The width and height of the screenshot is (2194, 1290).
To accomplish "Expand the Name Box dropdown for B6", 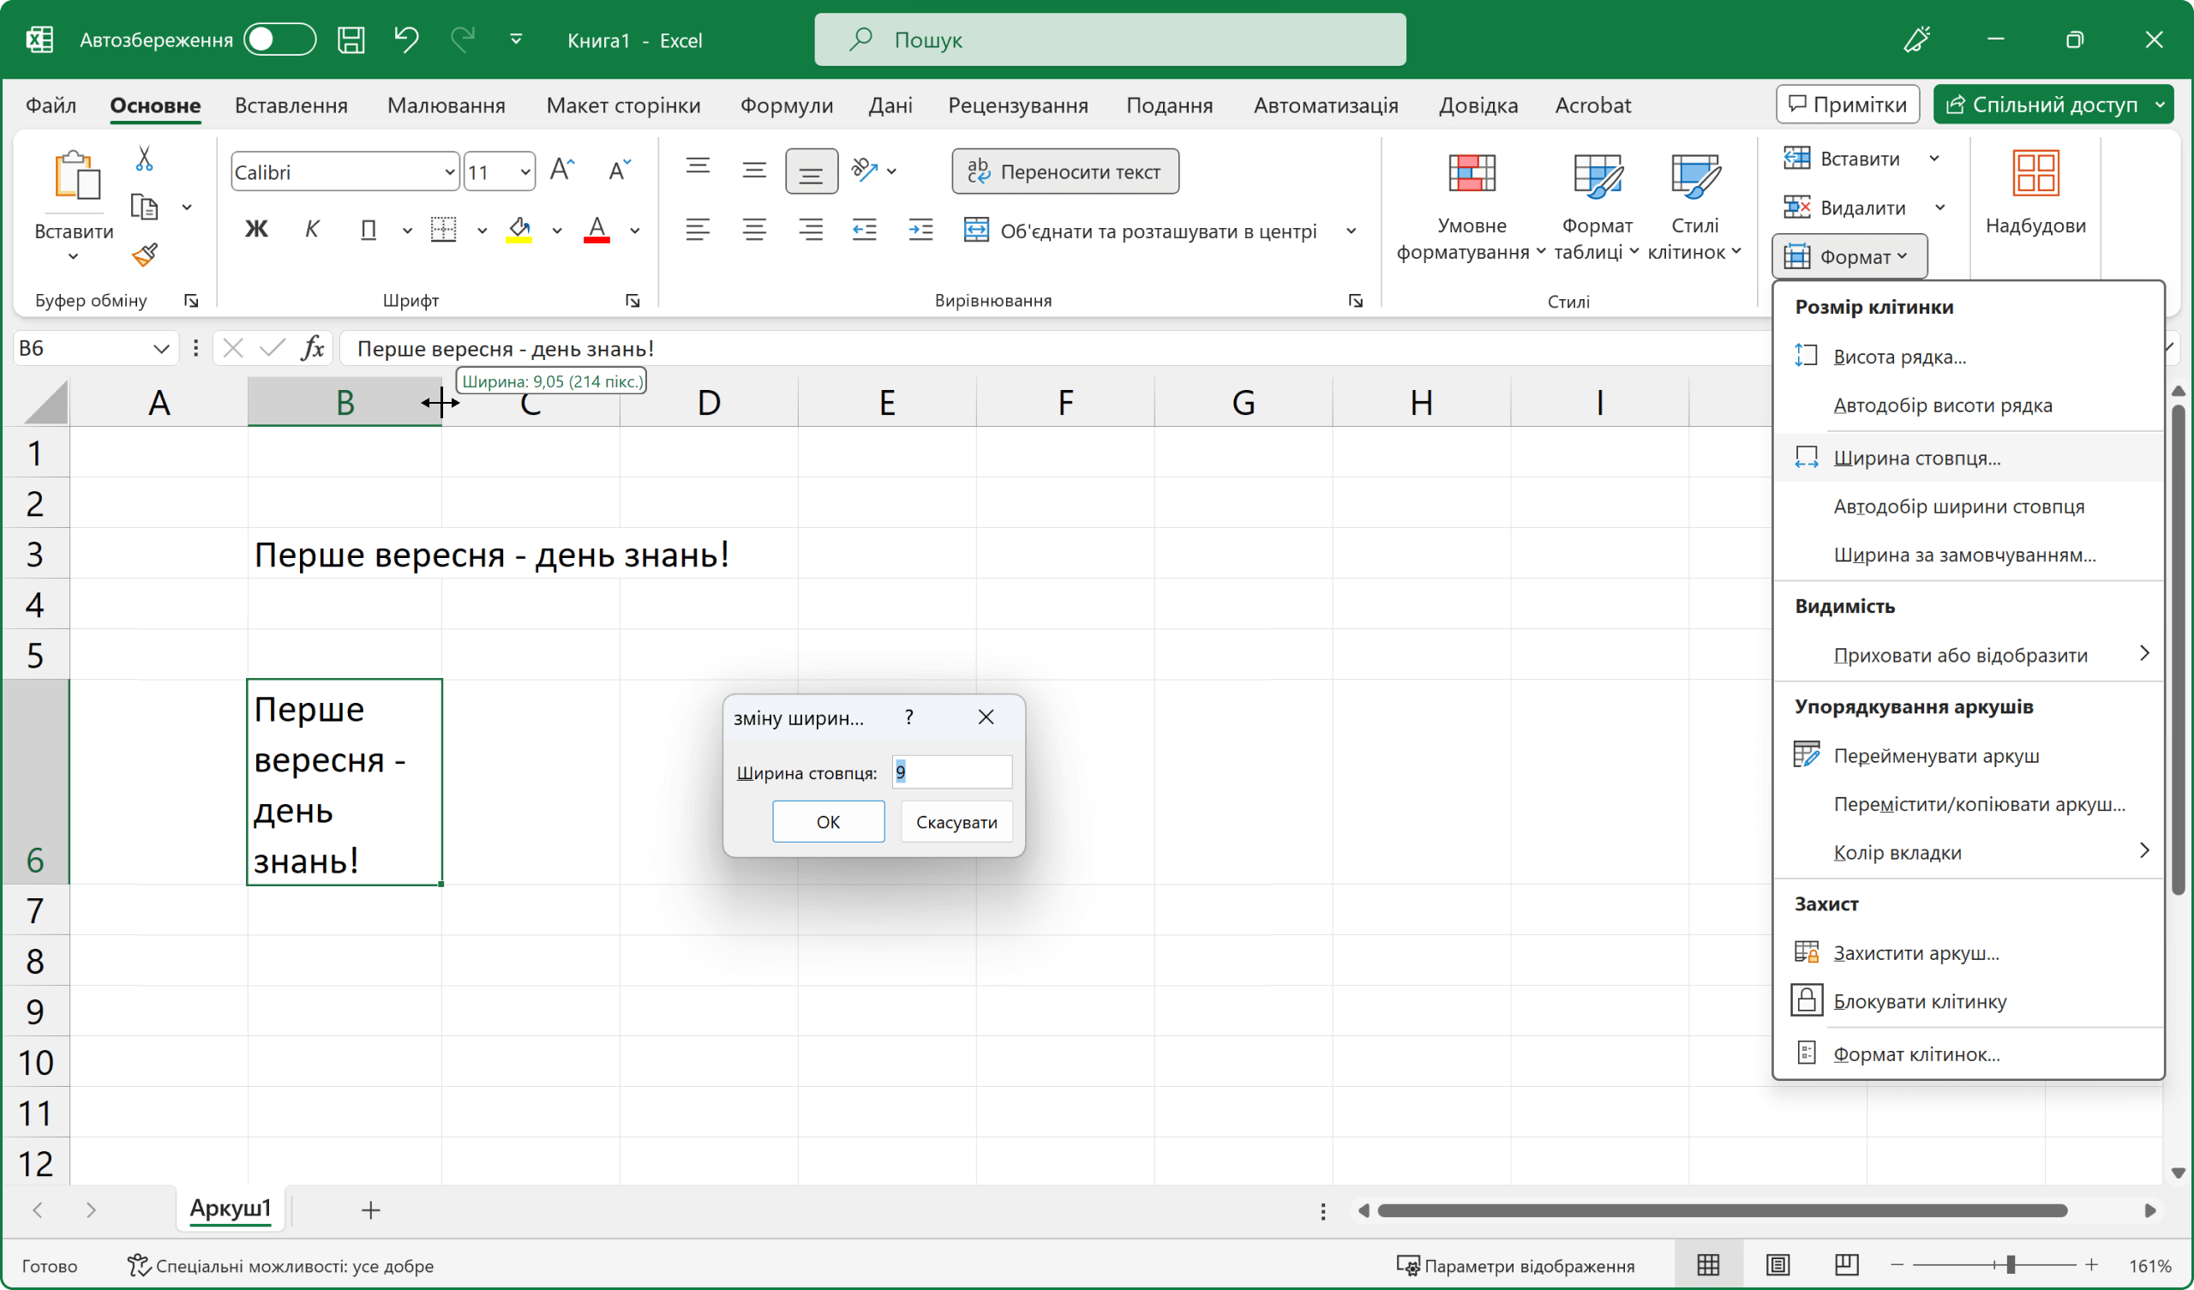I will pyautogui.click(x=160, y=348).
